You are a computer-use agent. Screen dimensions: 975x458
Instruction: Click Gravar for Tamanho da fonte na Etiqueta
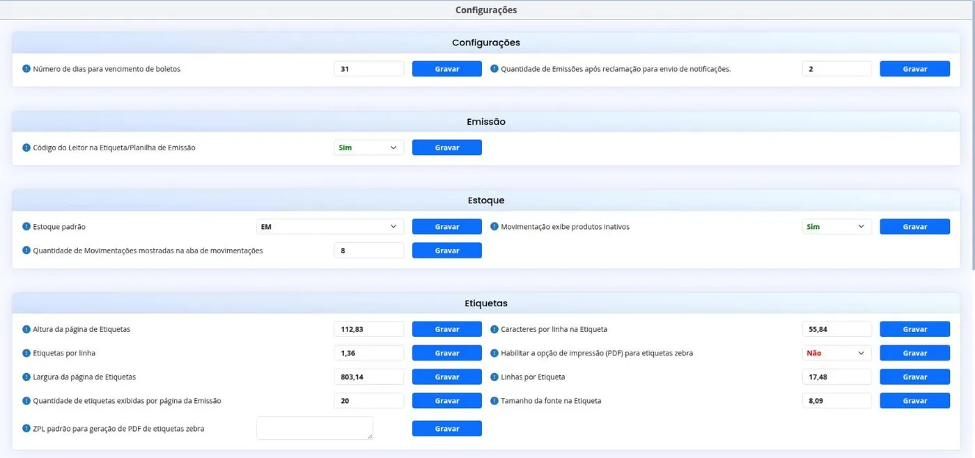[915, 401]
